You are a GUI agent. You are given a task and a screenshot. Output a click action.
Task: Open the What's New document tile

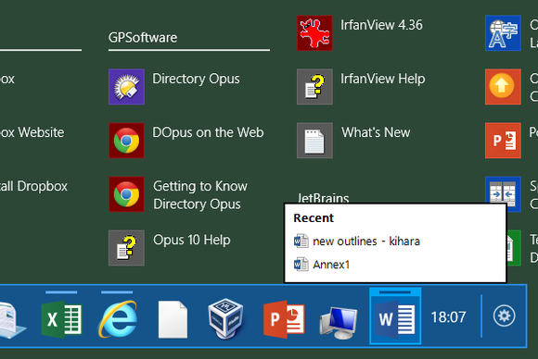click(314, 141)
